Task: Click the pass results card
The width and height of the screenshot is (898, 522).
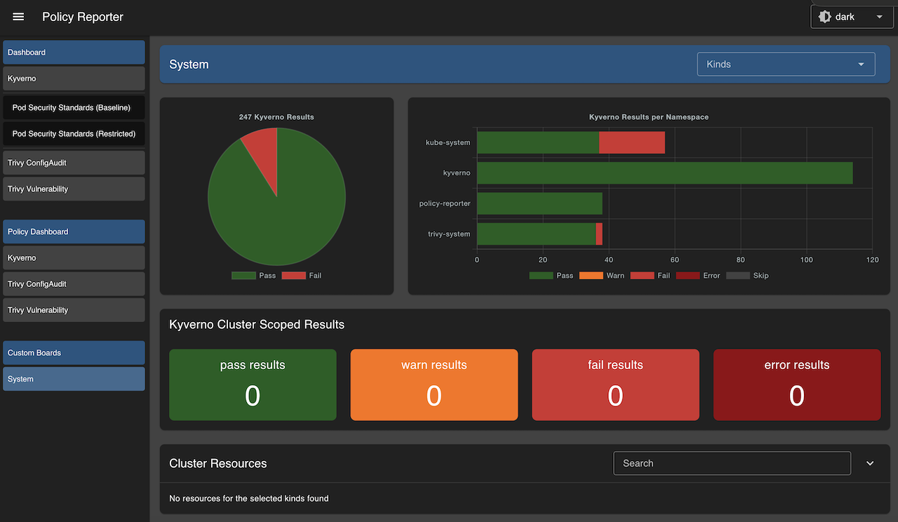Action: [253, 385]
